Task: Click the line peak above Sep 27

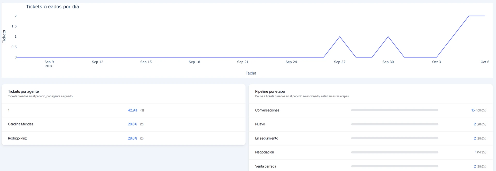Action: pos(340,37)
